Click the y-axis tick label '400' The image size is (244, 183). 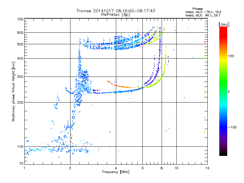[20, 58]
